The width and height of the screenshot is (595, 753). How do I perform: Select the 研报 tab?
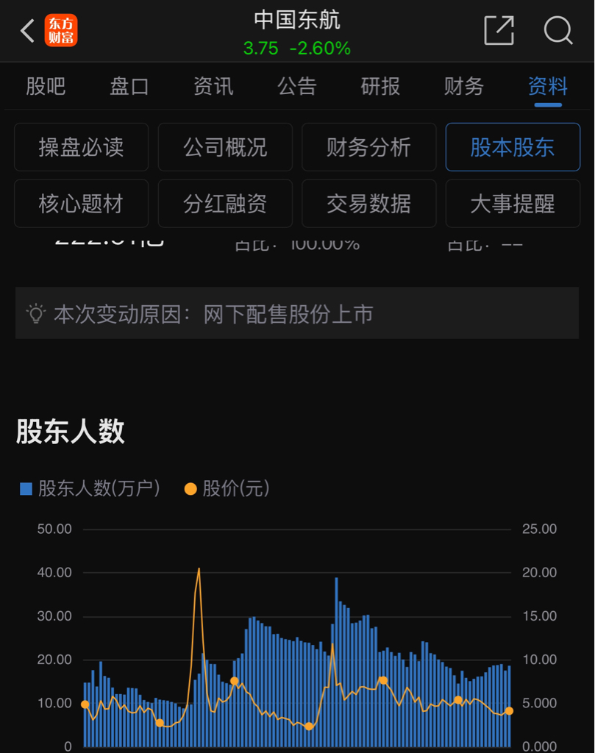click(380, 87)
